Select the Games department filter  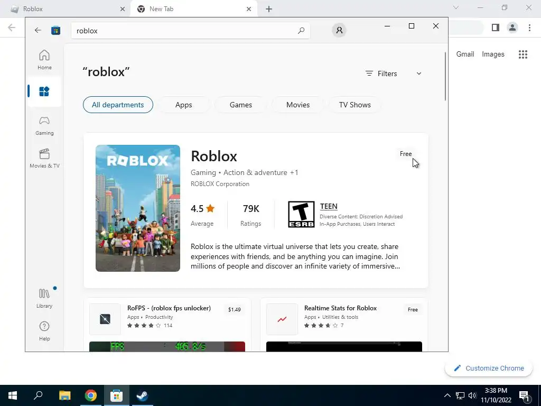click(241, 105)
